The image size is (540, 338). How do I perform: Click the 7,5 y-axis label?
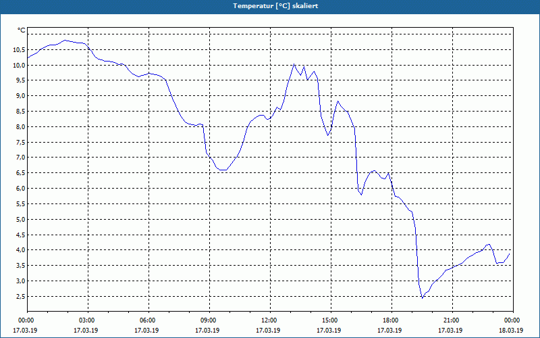point(20,143)
